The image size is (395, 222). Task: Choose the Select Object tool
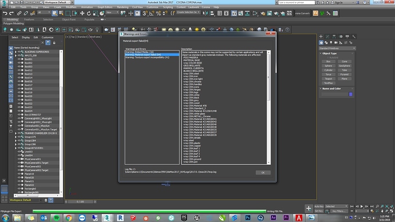click(x=54, y=13)
